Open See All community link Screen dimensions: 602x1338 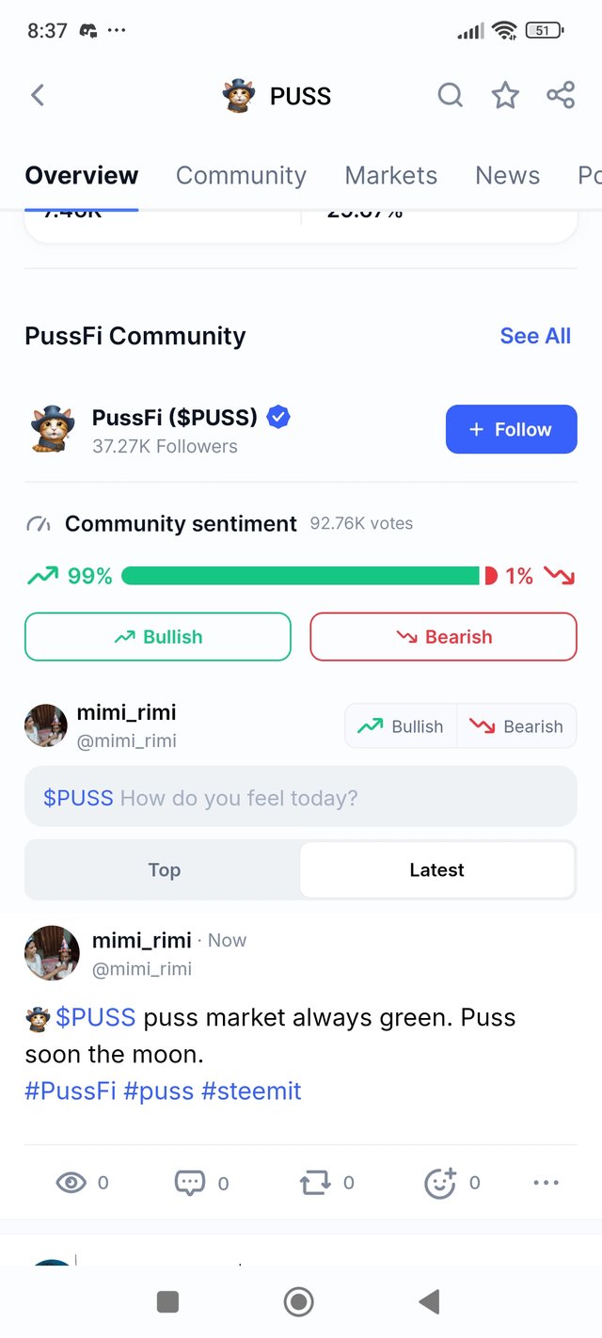(535, 336)
